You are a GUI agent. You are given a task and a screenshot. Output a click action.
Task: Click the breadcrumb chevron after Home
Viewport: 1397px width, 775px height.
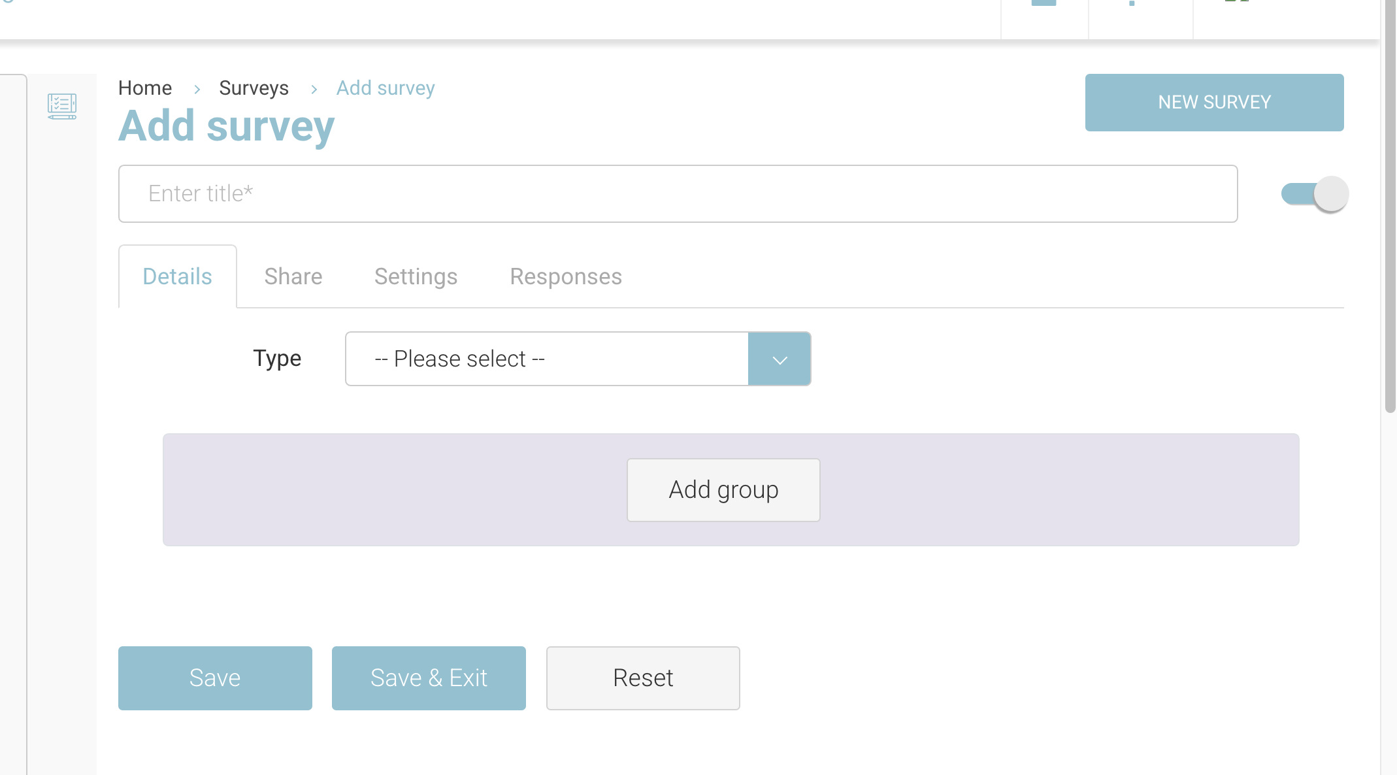197,89
